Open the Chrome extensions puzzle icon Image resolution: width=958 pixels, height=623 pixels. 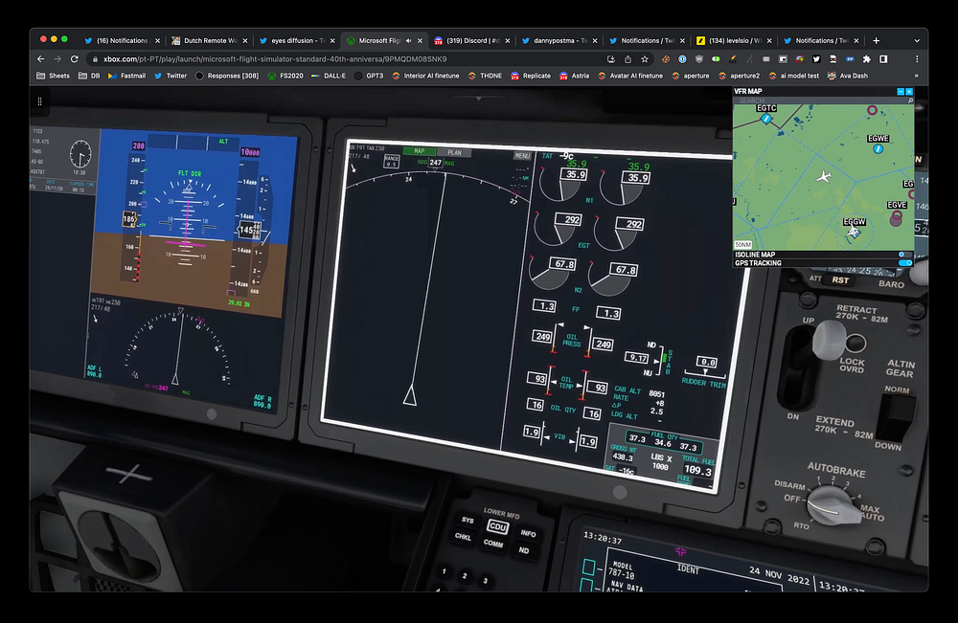tap(866, 59)
